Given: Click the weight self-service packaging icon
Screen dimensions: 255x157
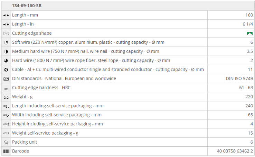Looking at the screenshot, I should click(6, 133).
